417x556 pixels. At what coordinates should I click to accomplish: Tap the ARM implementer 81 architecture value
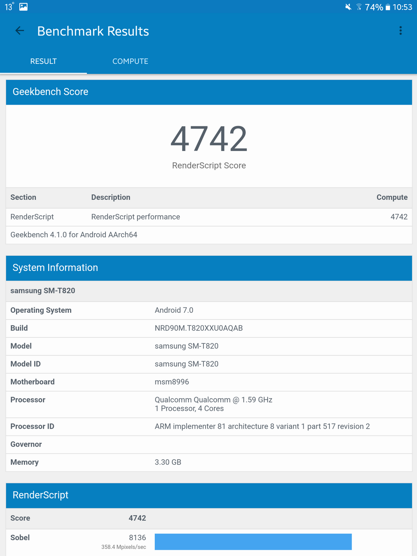tap(262, 427)
